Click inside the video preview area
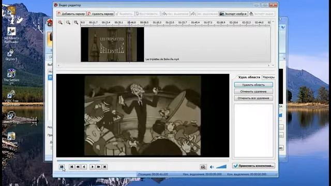The width and height of the screenshot is (331, 186). (143, 115)
